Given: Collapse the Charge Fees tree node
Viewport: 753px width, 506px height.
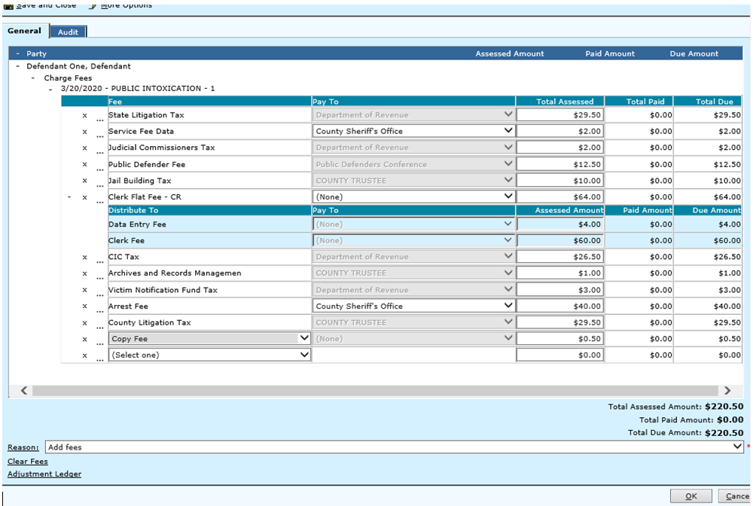Looking at the screenshot, I should tap(33, 78).
